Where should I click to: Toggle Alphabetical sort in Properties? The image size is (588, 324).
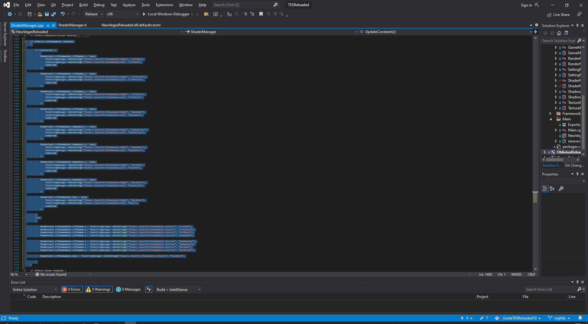coord(552,189)
